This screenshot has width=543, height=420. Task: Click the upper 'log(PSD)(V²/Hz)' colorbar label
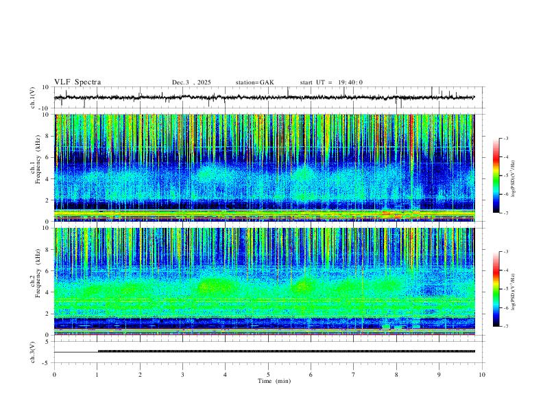(513, 179)
